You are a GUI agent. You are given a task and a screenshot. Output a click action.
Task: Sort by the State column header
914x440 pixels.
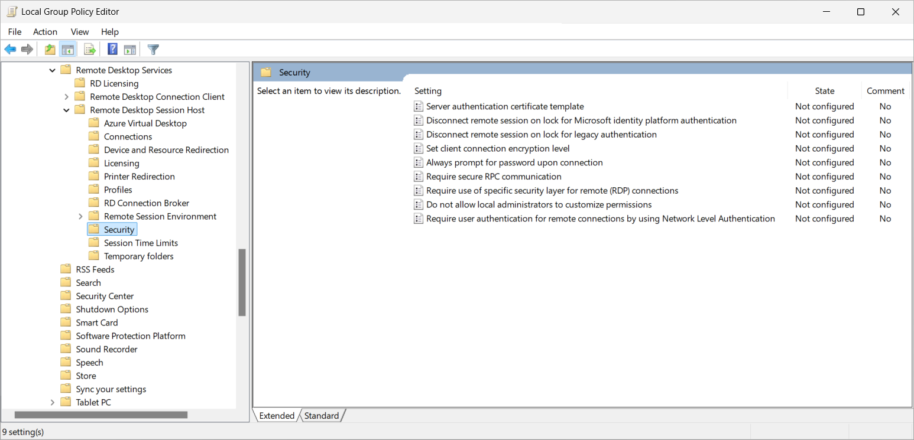coord(824,91)
